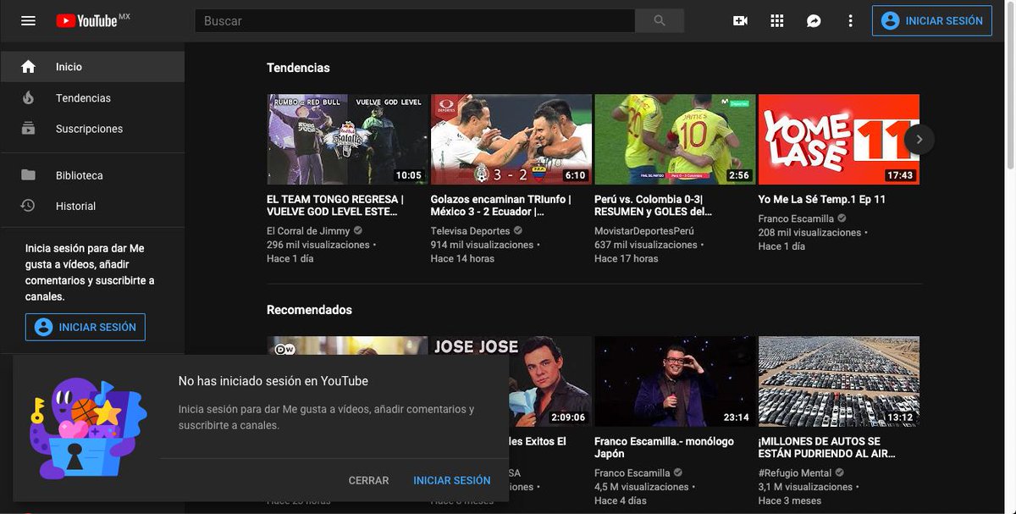Click the Tendencias flame icon
1016x514 pixels.
click(x=28, y=98)
